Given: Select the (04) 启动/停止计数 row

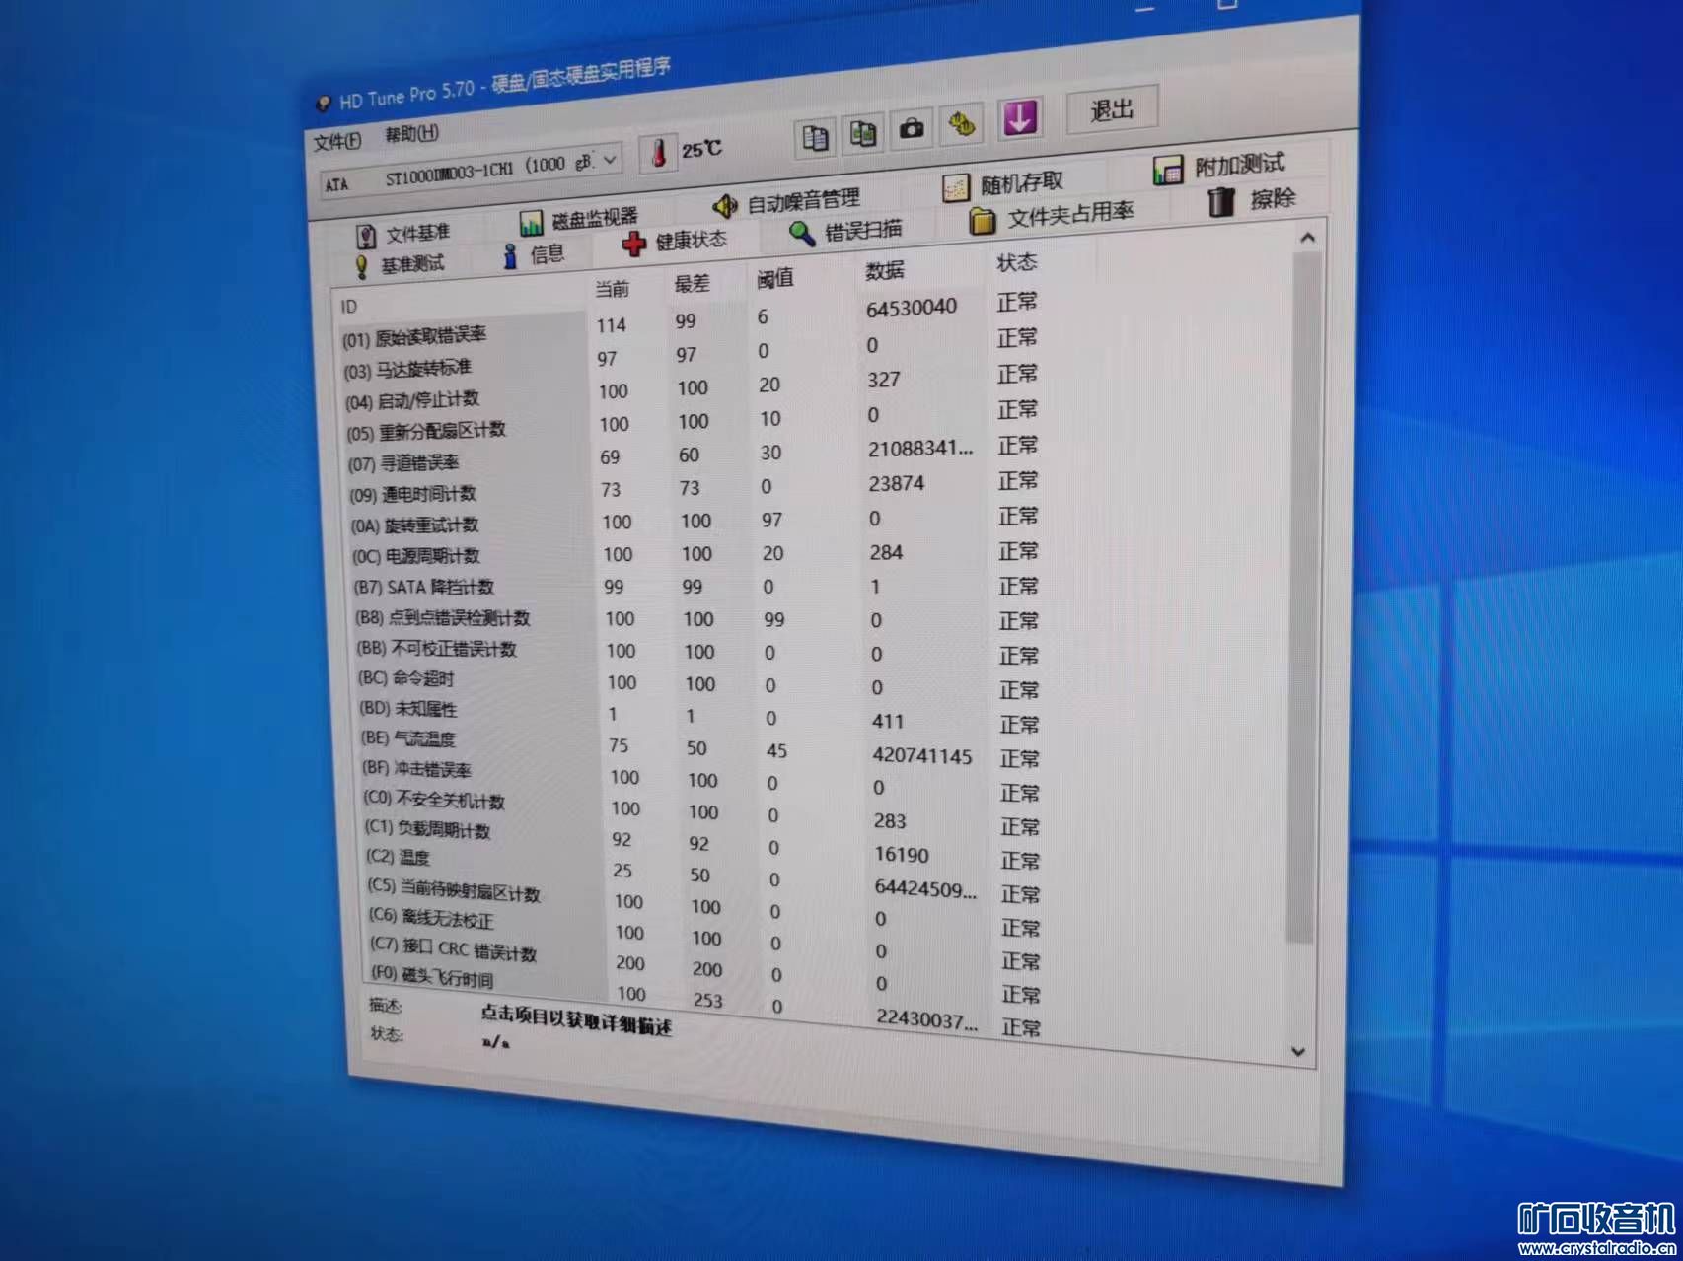Looking at the screenshot, I should [x=692, y=389].
